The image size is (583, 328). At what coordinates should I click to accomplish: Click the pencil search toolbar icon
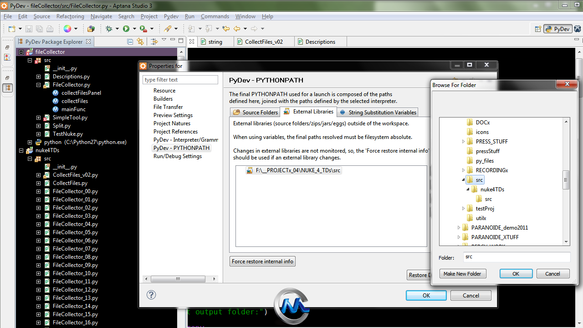[x=168, y=29]
